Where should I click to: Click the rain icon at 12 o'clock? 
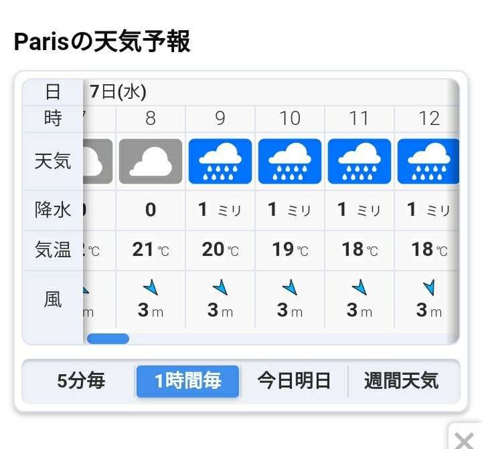point(428,162)
